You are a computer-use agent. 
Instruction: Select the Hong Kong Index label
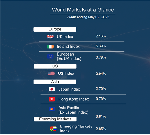pyautogui.click(x=74, y=99)
